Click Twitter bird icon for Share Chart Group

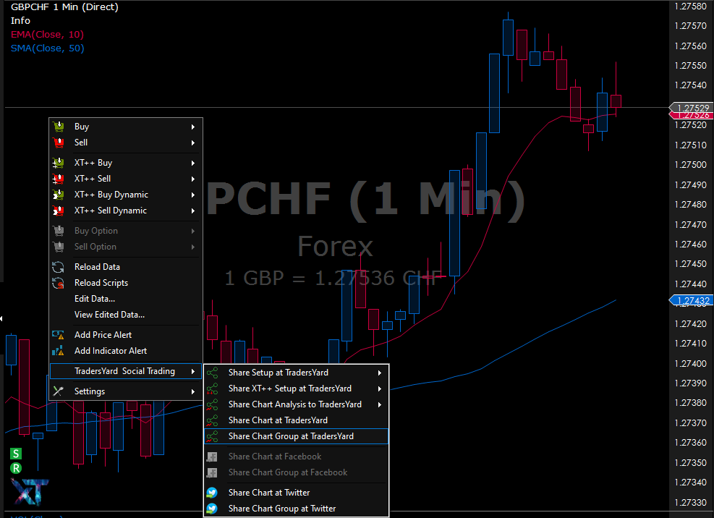point(212,509)
